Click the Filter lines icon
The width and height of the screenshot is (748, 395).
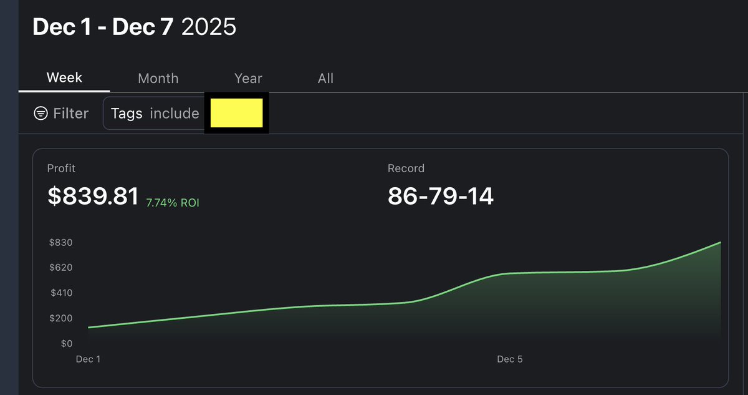pos(41,113)
